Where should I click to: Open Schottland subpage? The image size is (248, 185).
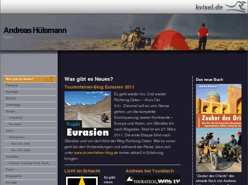pos(30,118)
